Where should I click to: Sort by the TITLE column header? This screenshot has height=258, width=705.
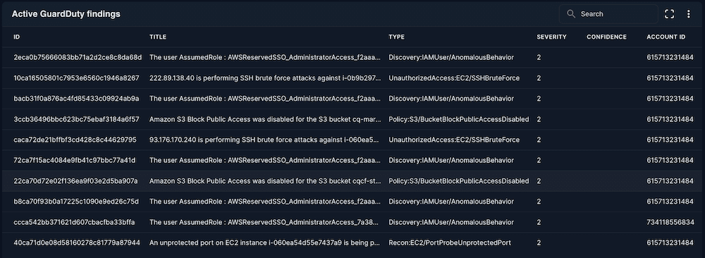point(158,37)
